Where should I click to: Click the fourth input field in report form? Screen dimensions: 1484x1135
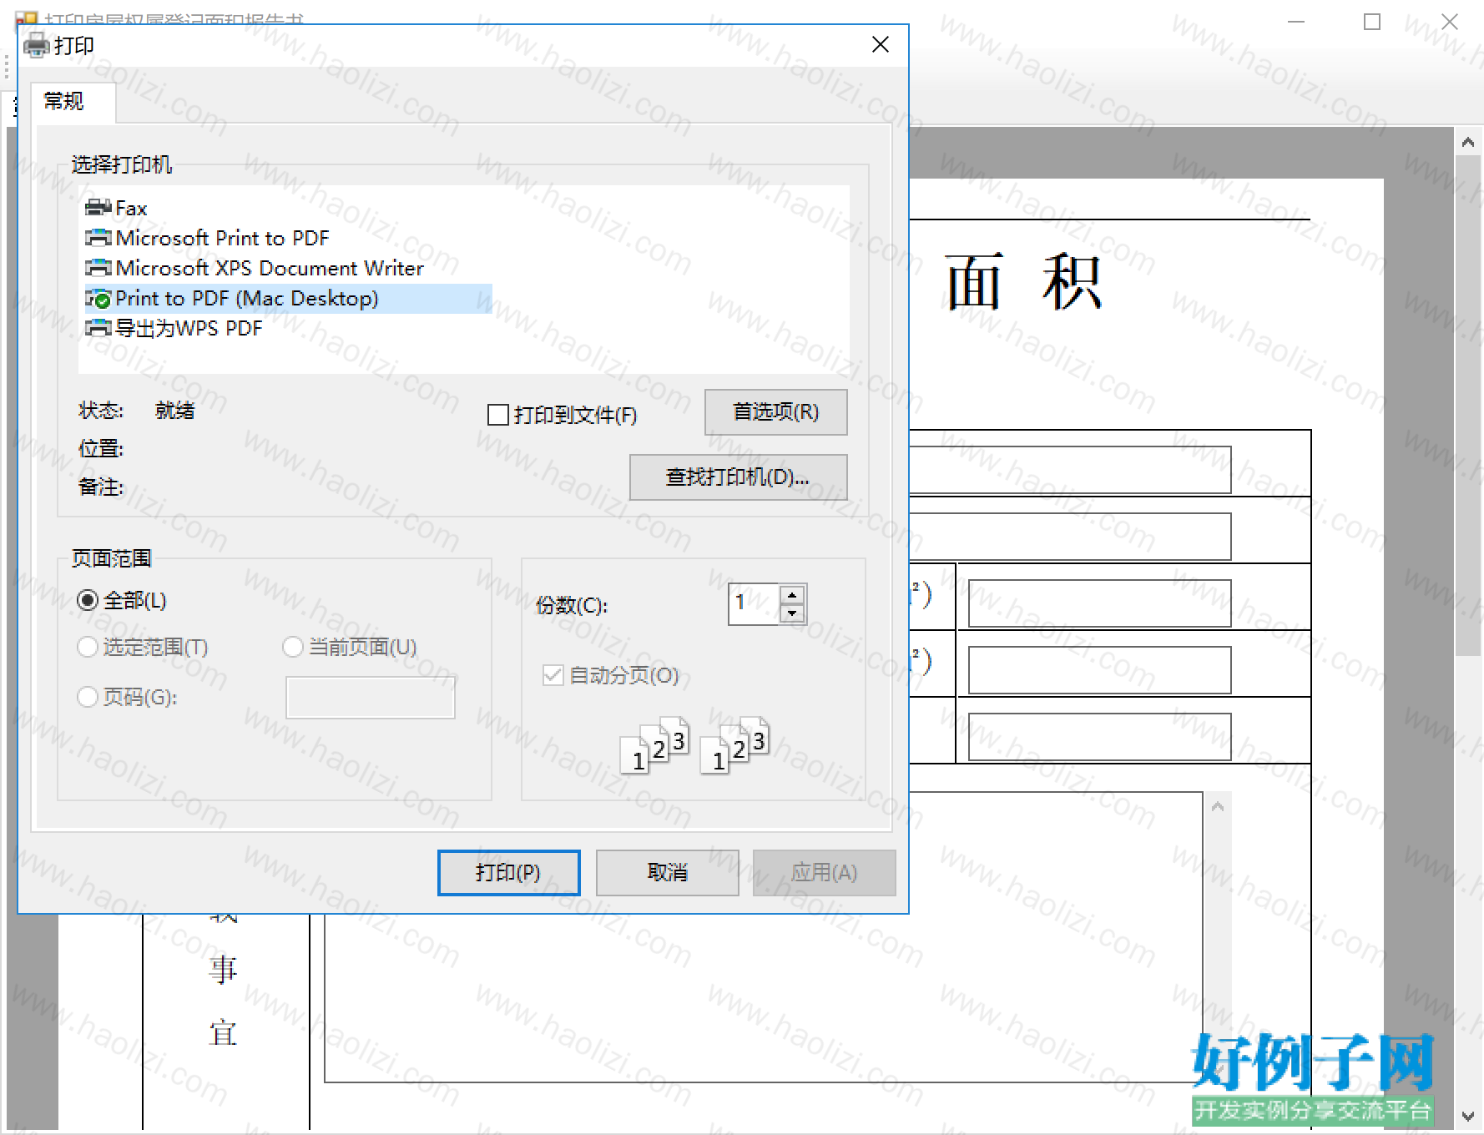(x=1099, y=670)
